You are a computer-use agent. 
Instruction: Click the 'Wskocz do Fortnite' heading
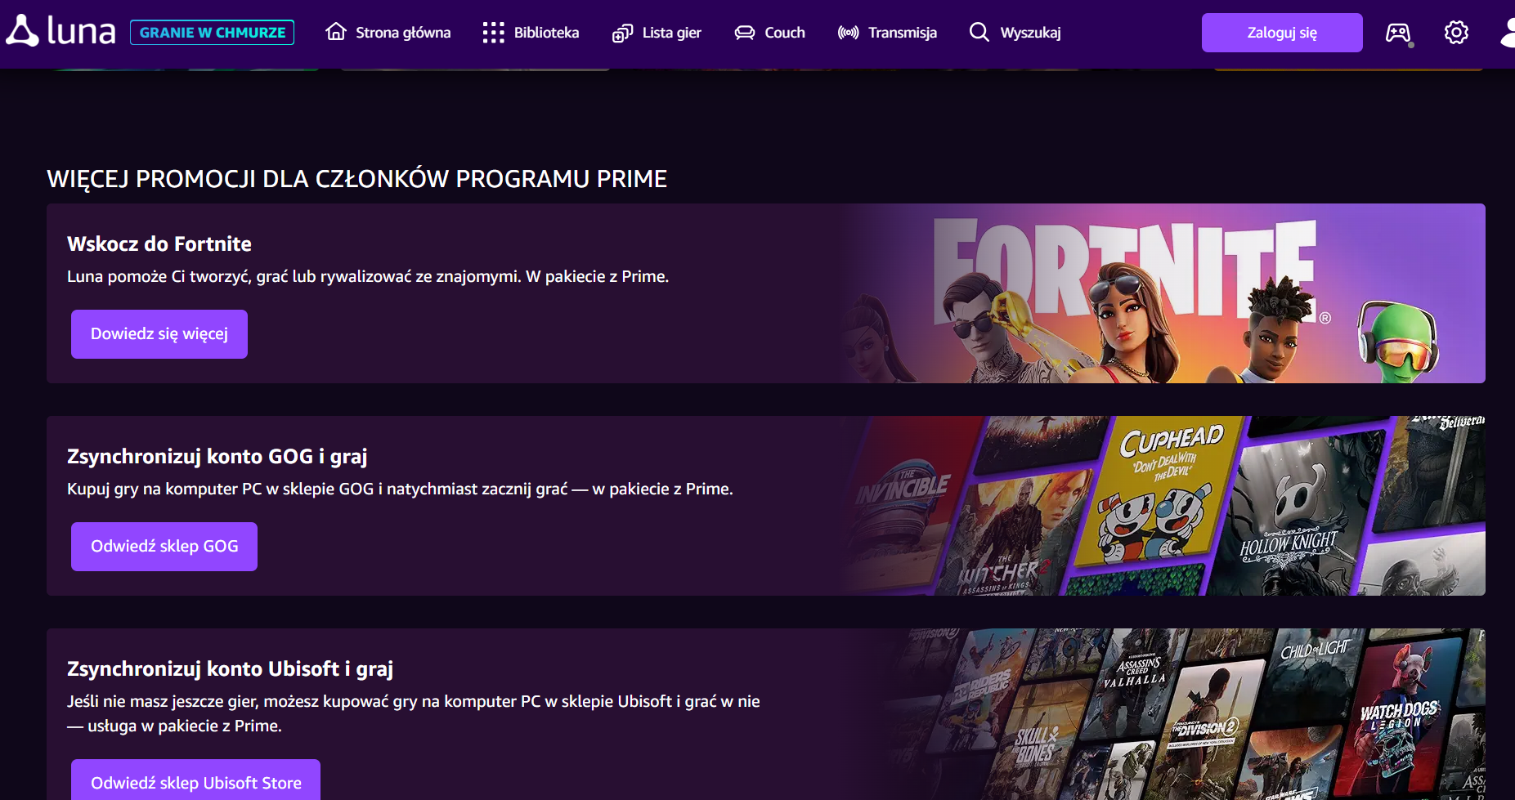[x=159, y=244]
